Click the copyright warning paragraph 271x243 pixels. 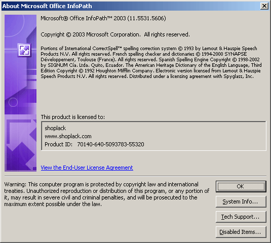pos(107,194)
